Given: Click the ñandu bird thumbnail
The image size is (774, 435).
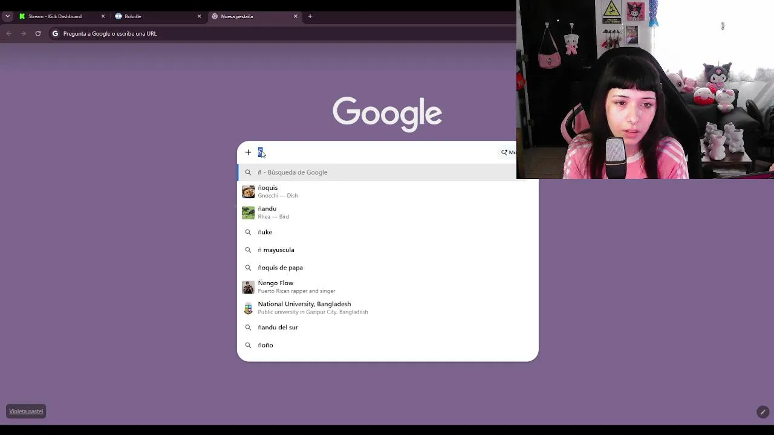Looking at the screenshot, I should point(248,213).
